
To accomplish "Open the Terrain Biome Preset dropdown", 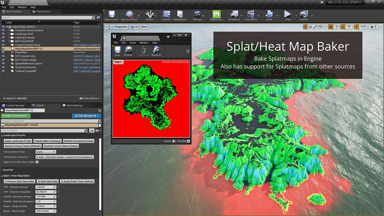I will tap(46, 152).
